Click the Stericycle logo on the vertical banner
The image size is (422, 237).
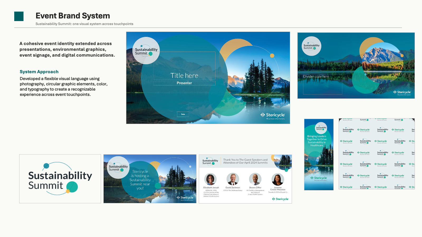coord(319,178)
